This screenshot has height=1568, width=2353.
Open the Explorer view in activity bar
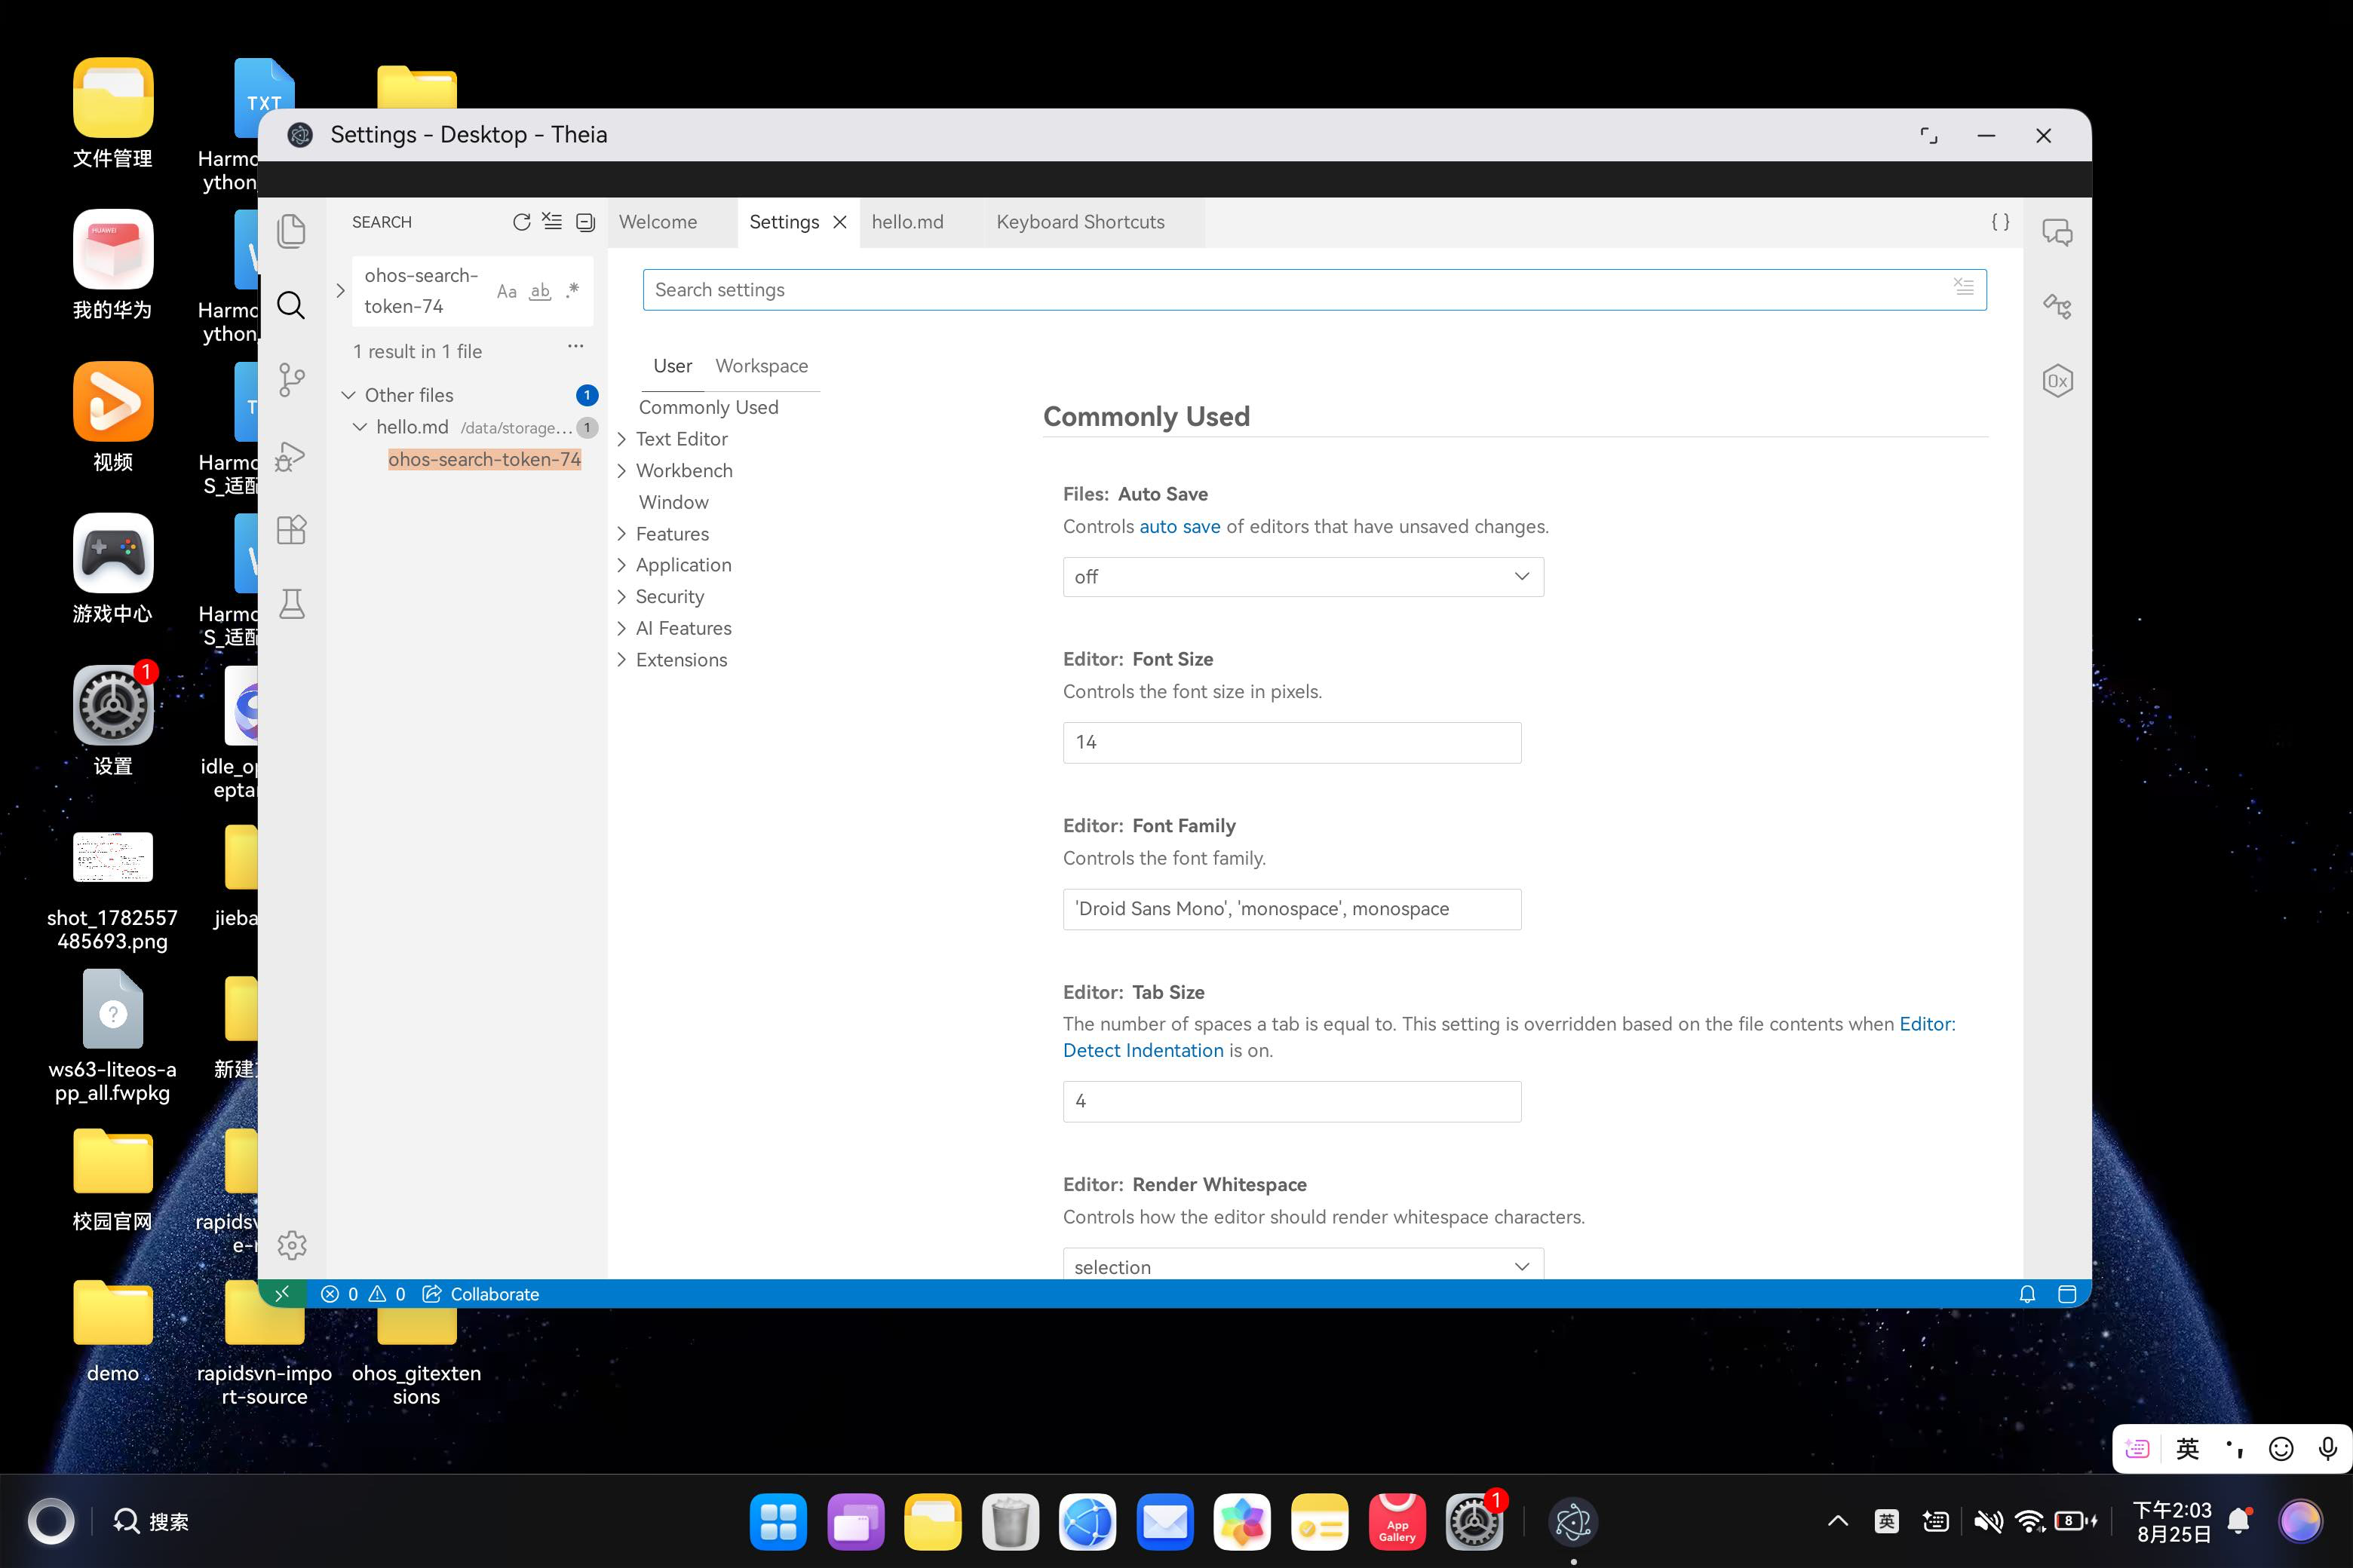[291, 231]
